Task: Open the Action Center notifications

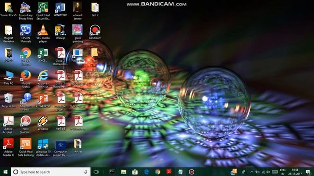Action: pyautogui.click(x=309, y=172)
